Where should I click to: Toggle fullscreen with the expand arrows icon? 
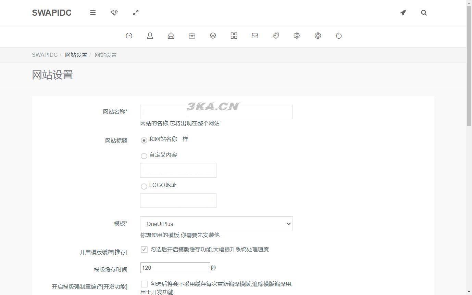click(x=136, y=13)
